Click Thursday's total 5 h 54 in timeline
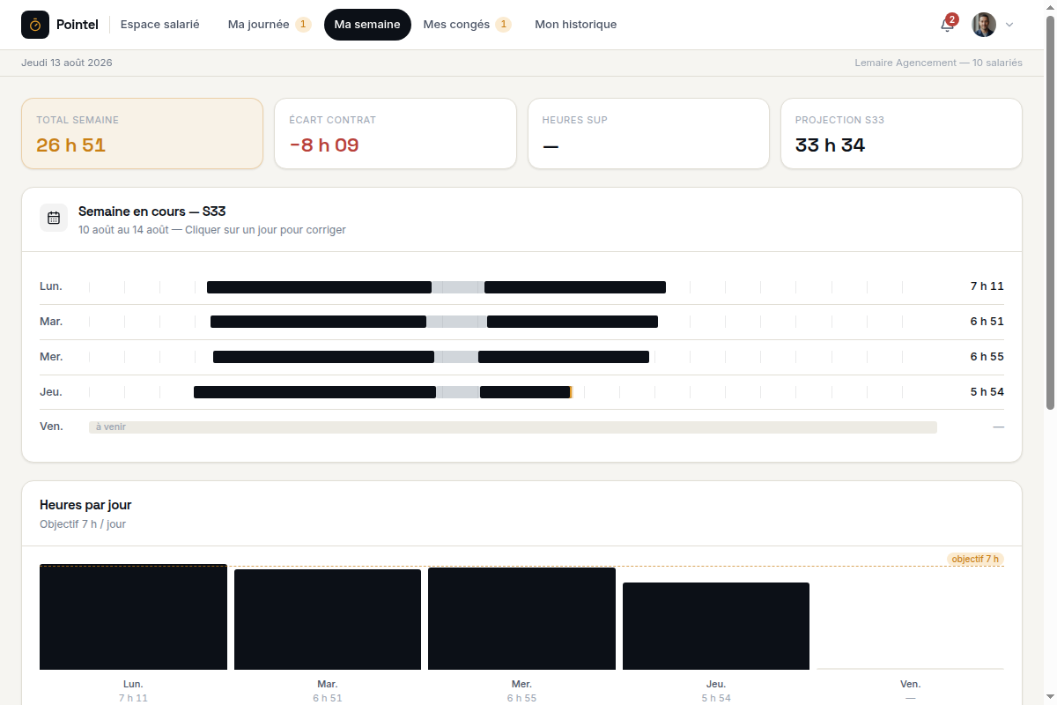The image size is (1057, 705). (x=987, y=392)
